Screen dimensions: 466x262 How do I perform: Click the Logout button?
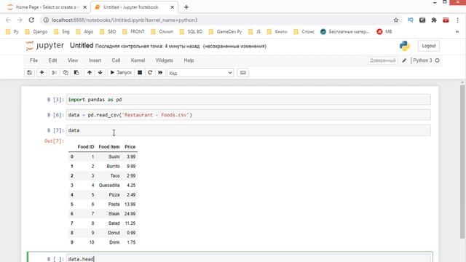(x=429, y=46)
